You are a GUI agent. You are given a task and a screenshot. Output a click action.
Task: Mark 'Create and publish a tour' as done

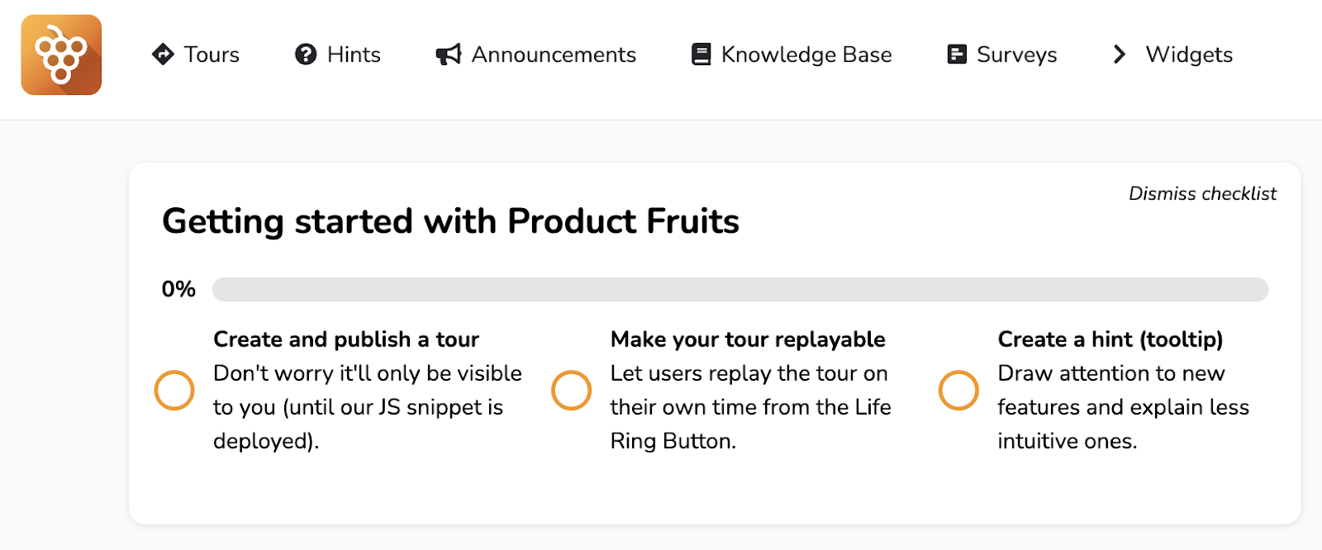point(174,390)
